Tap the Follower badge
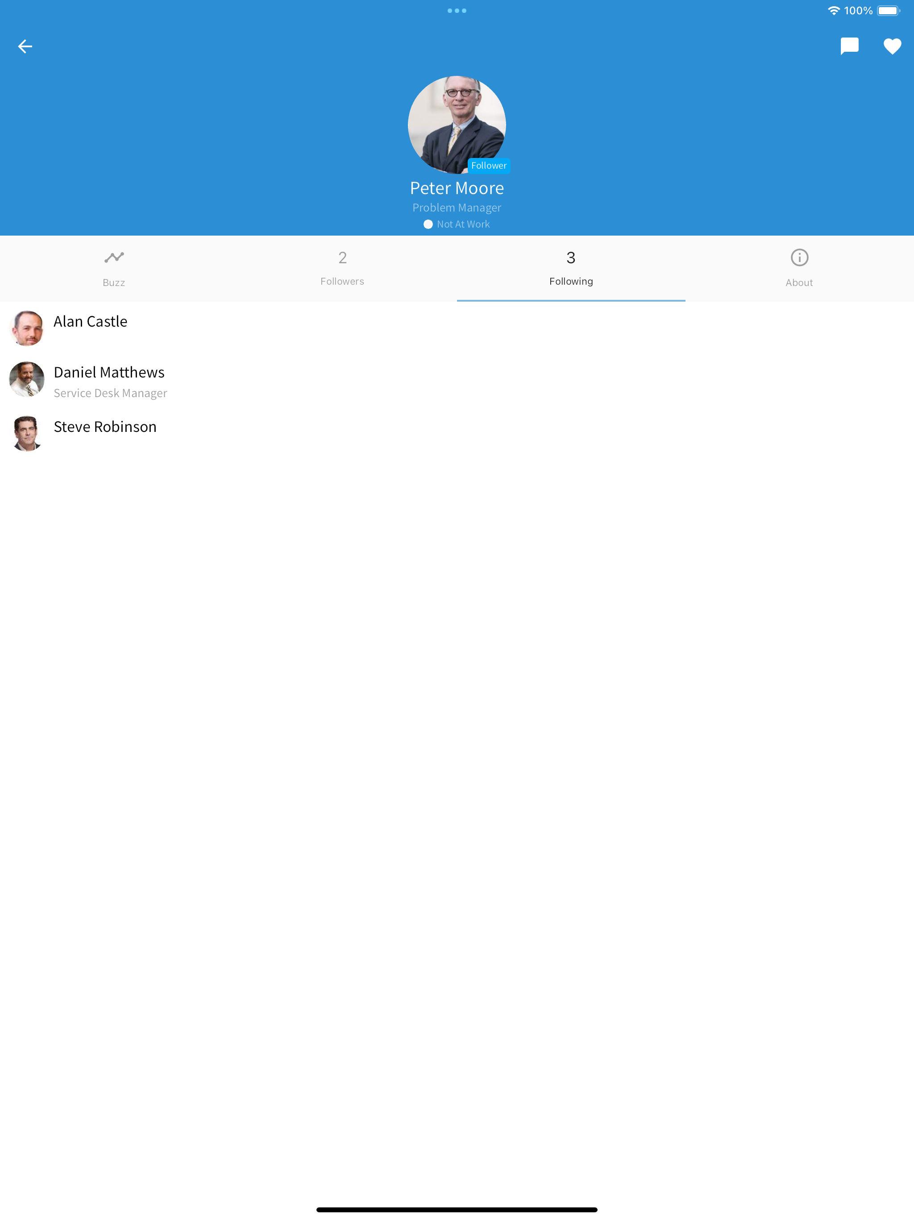This screenshot has height=1219, width=914. (x=489, y=166)
